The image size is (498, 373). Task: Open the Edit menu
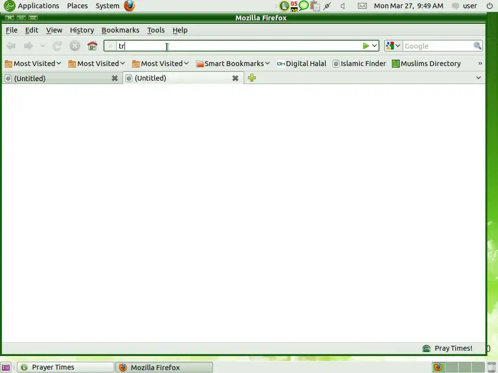(32, 30)
